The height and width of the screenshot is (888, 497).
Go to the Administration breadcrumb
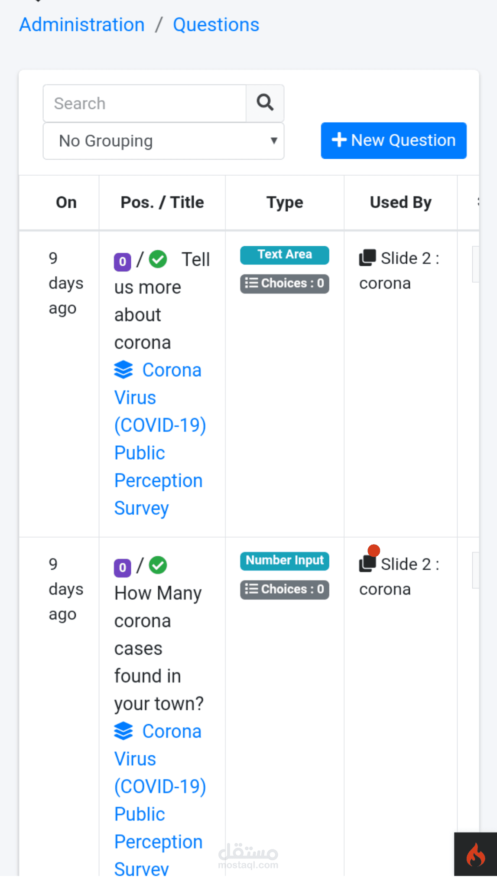pos(82,25)
